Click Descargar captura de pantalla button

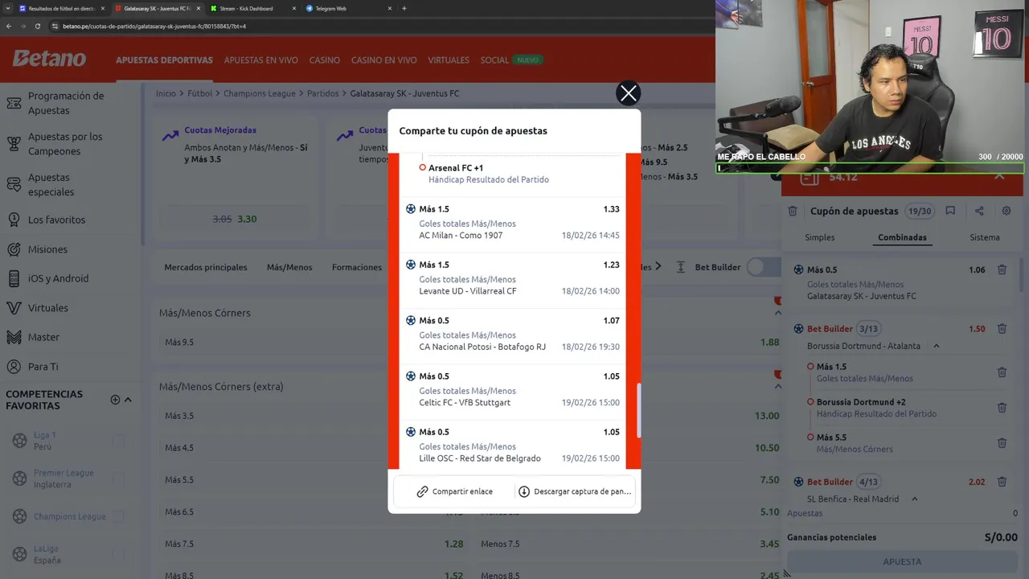pyautogui.click(x=575, y=491)
